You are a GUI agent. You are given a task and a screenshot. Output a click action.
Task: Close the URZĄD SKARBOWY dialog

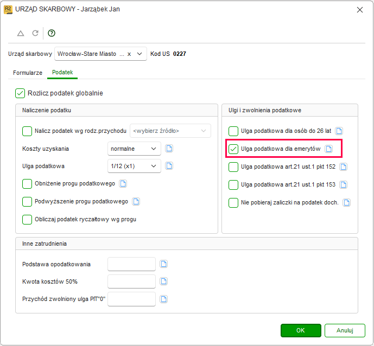point(360,10)
